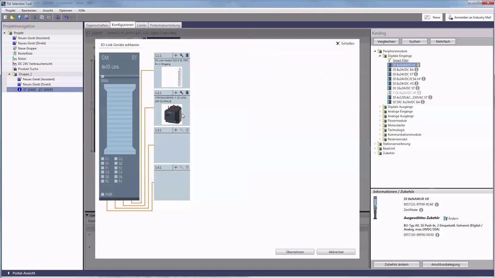Image resolution: width=495 pixels, height=278 pixels.
Task: Click the IO-Link-Modul K20 thumbnail image
Action: pyautogui.click(x=172, y=77)
